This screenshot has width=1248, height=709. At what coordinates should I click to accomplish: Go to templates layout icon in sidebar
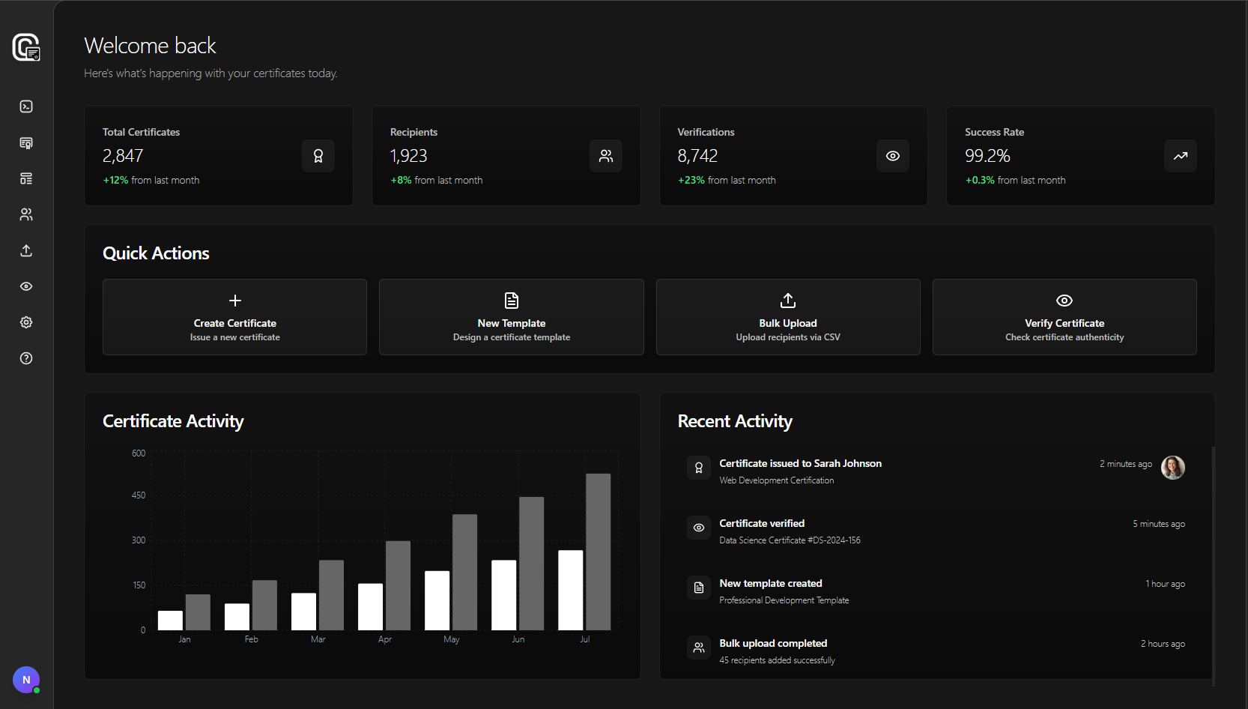coord(26,178)
